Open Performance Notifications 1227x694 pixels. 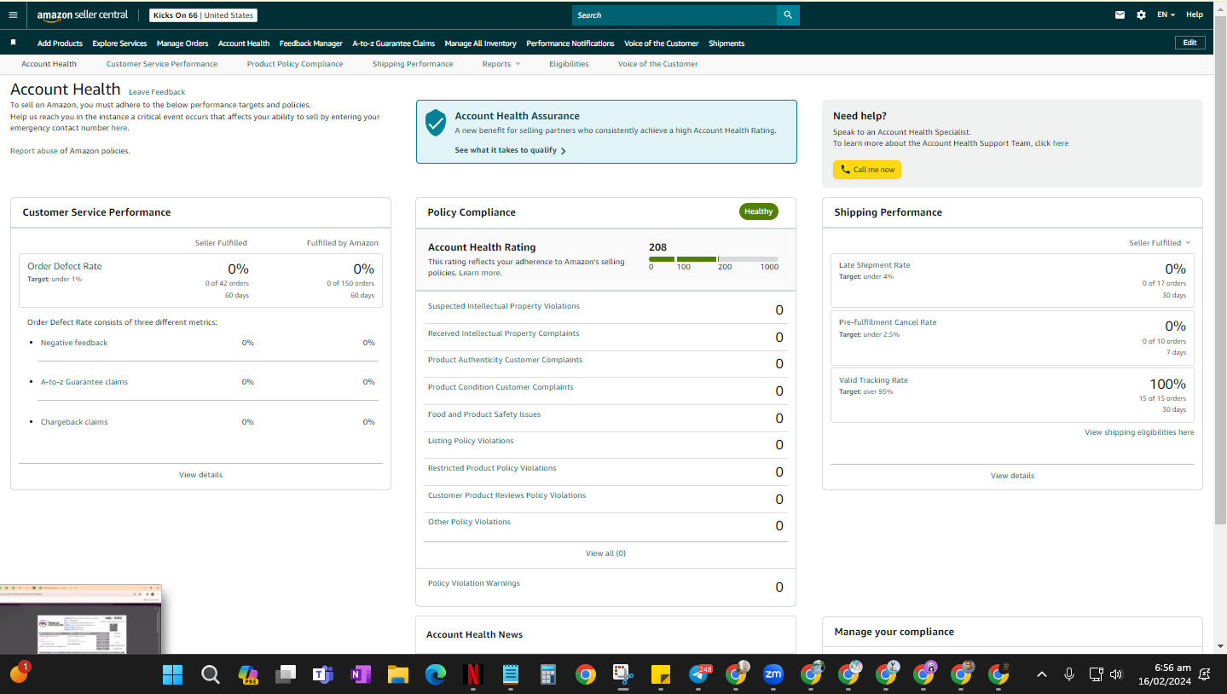point(570,43)
